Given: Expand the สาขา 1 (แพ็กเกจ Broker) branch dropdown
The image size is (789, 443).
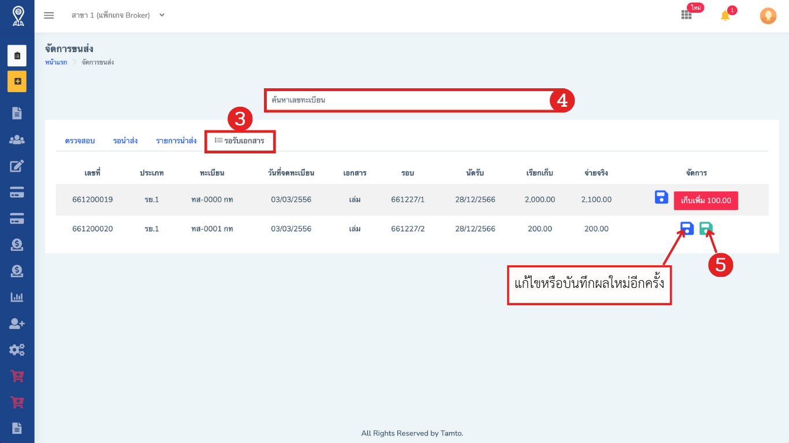Looking at the screenshot, I should point(118,16).
